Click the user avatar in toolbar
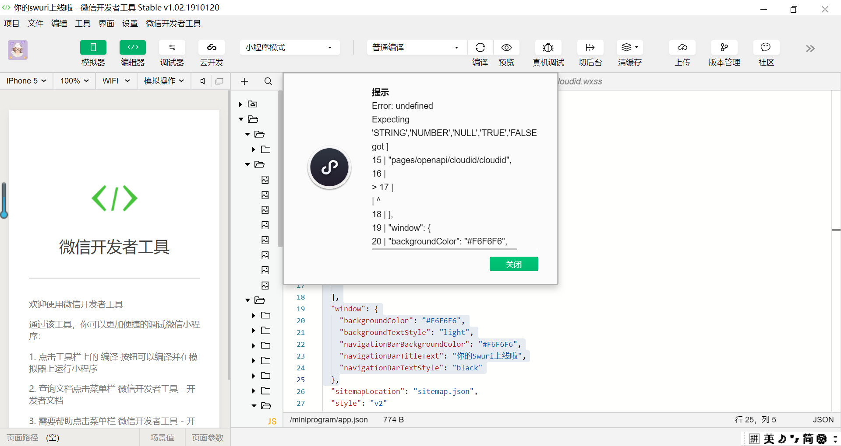Screen dimensions: 841x446 pyautogui.click(x=18, y=50)
